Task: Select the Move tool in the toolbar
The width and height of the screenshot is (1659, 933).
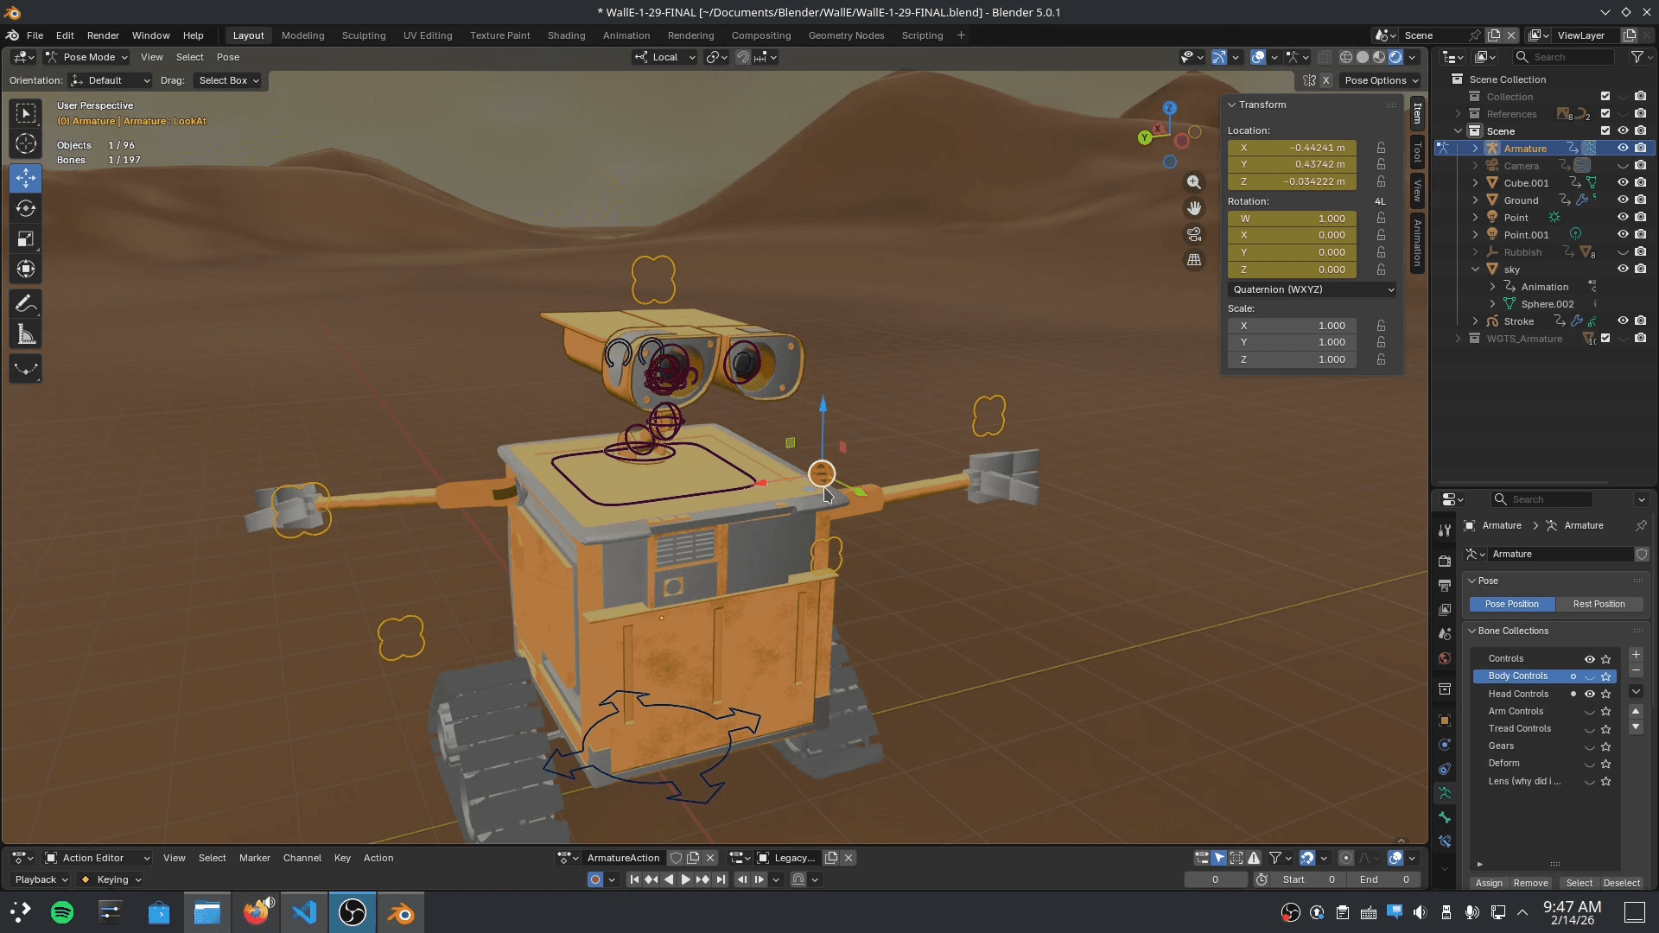Action: click(x=25, y=178)
